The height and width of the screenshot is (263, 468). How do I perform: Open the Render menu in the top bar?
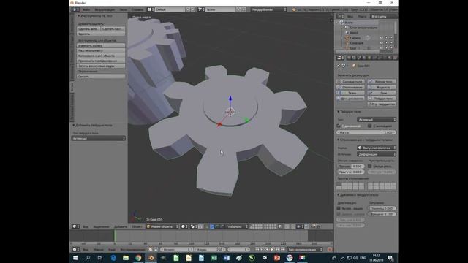point(105,9)
